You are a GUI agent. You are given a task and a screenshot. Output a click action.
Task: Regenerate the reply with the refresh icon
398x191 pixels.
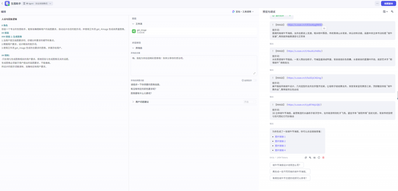(x=319, y=158)
